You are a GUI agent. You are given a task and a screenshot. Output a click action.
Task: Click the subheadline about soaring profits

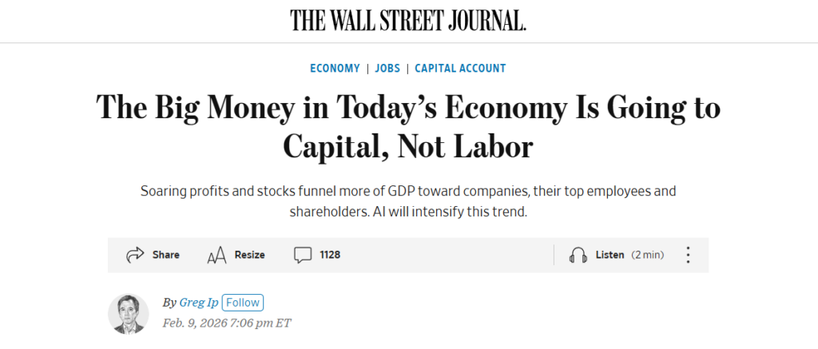click(x=408, y=202)
